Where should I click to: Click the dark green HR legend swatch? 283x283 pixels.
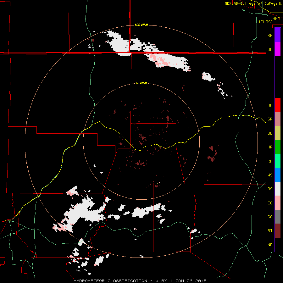[278, 147]
